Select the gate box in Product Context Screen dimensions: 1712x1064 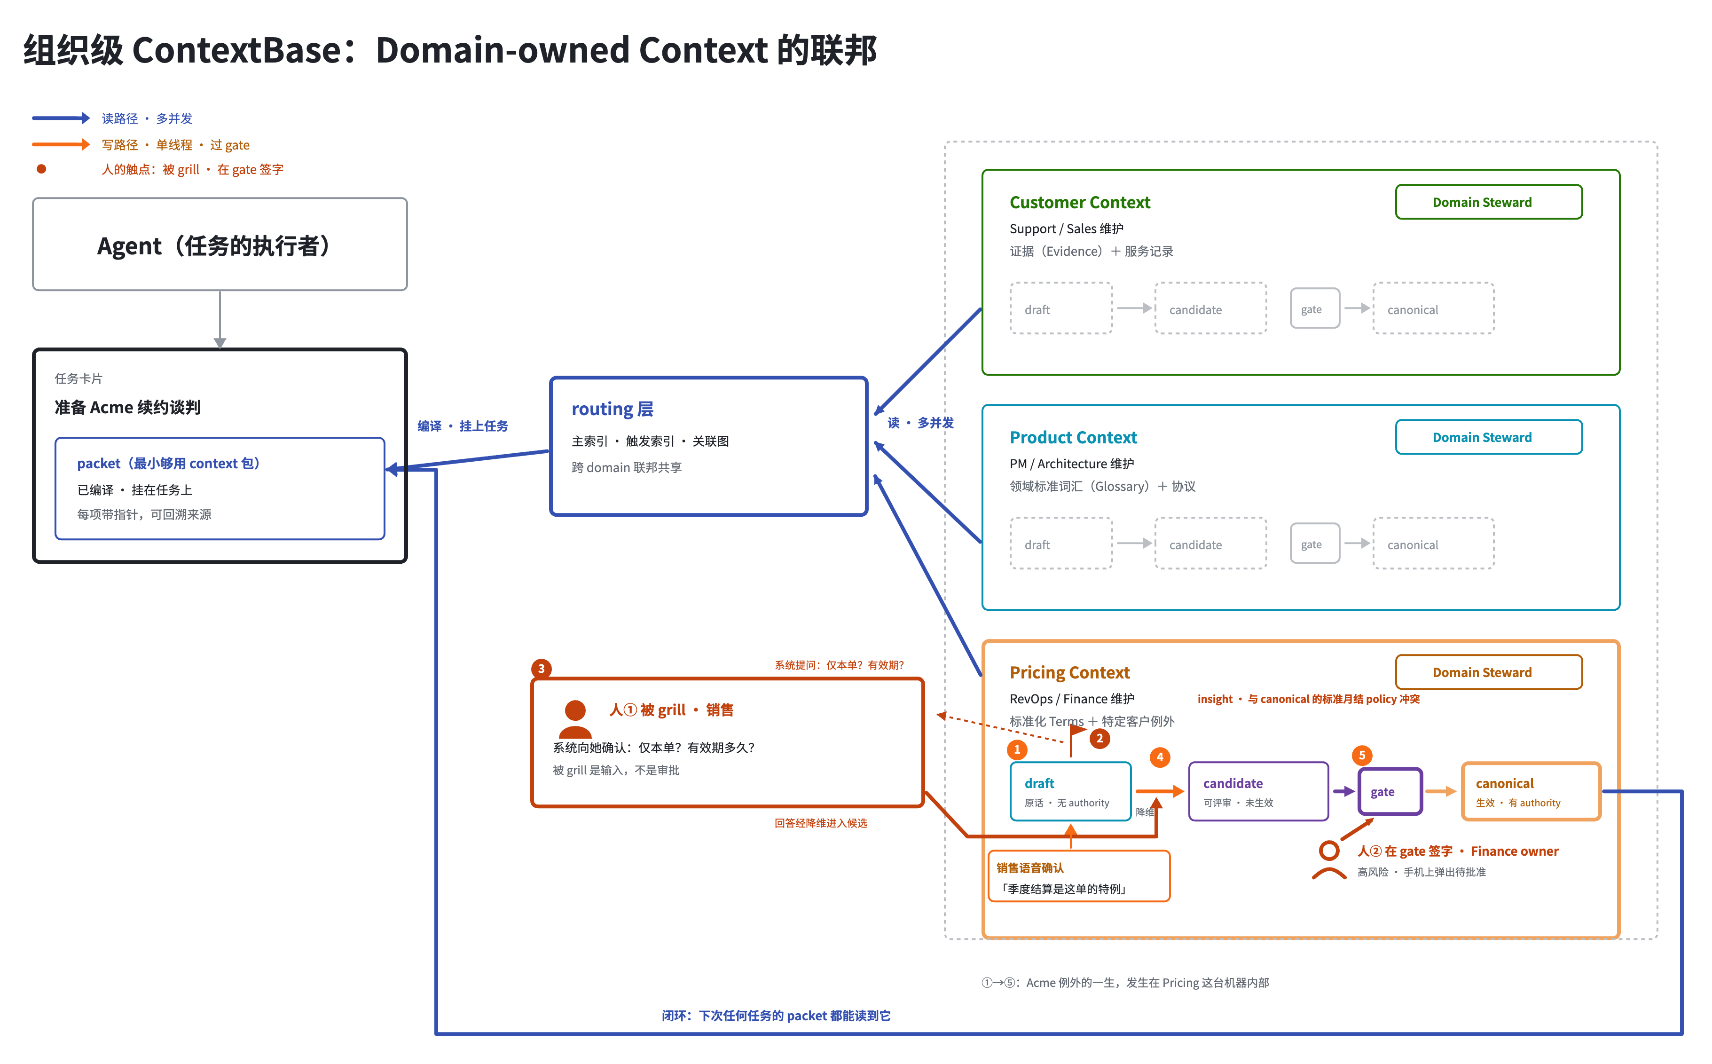pos(1315,543)
